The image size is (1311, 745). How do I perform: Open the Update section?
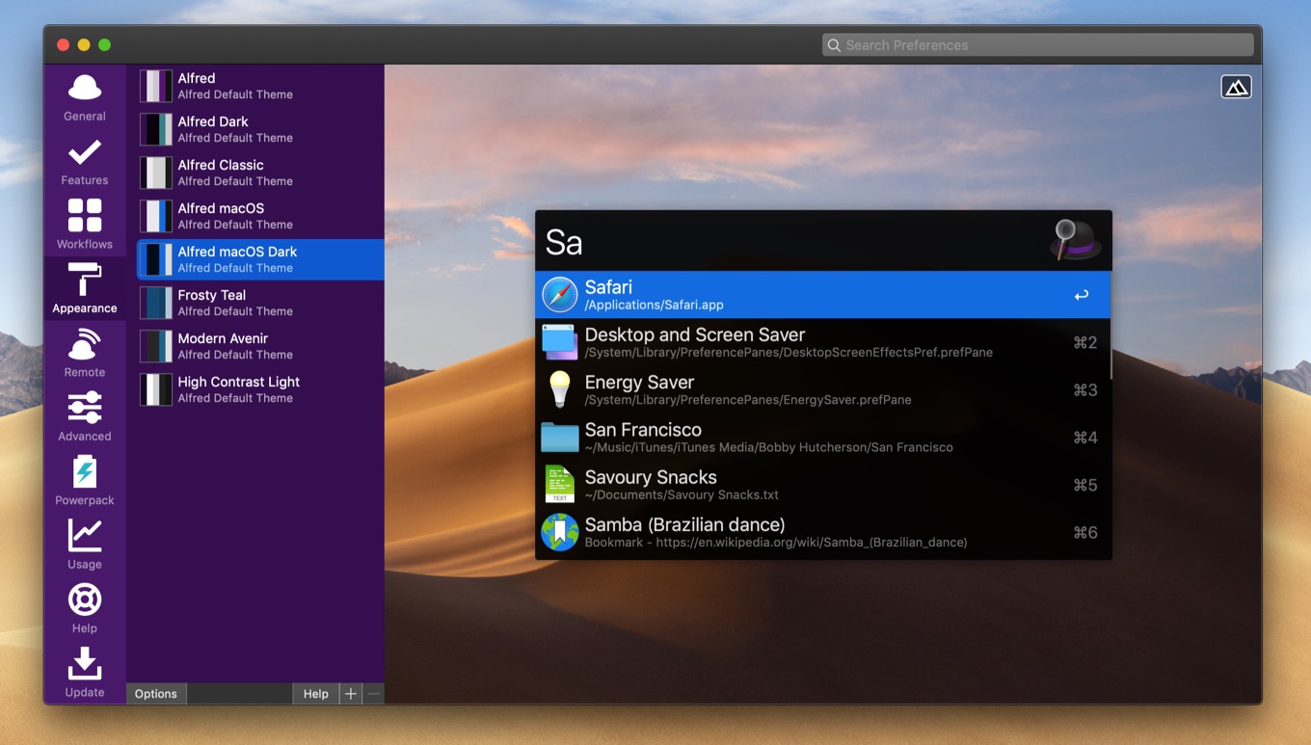coord(85,673)
